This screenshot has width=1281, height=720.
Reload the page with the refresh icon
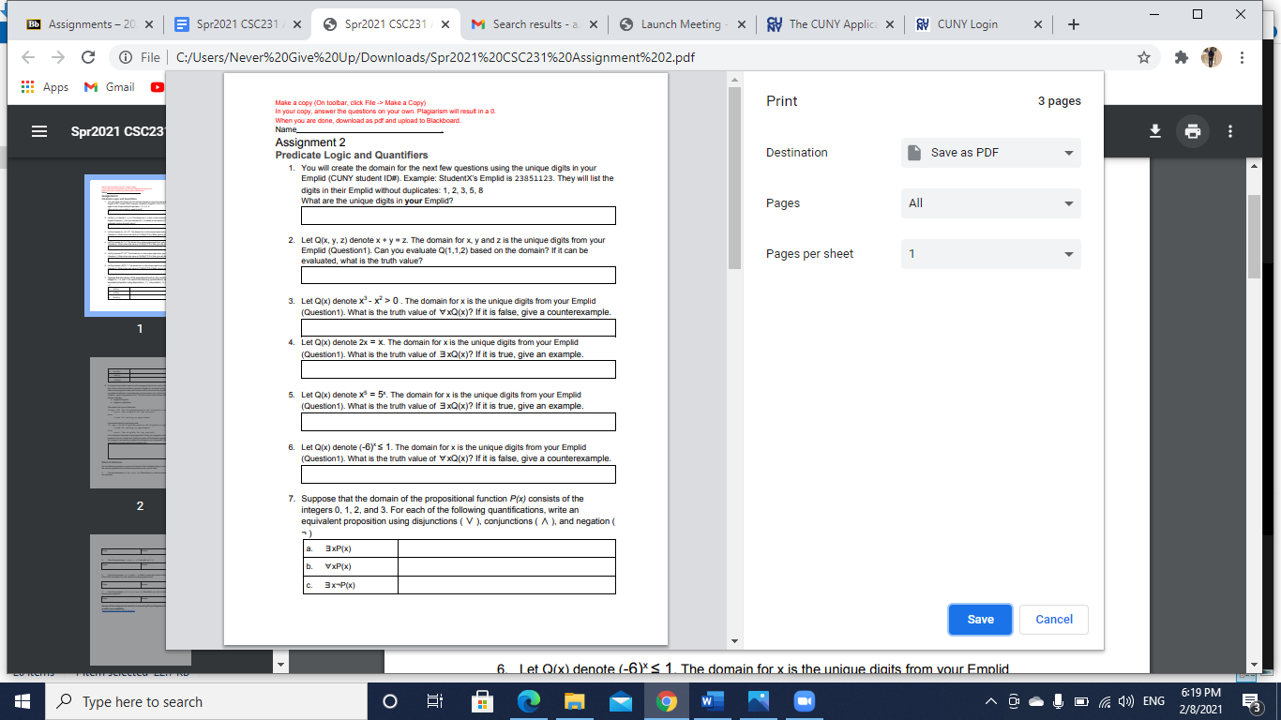[87, 56]
